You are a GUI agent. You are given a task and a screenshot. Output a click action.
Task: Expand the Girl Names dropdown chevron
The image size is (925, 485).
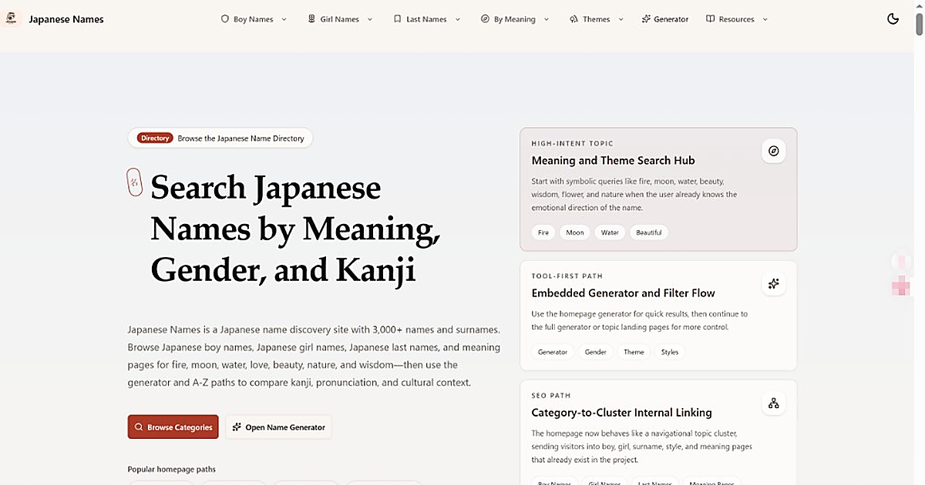370,19
